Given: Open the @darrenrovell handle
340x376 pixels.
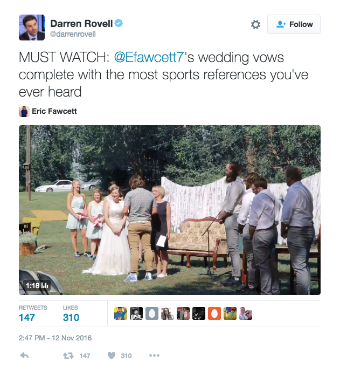Looking at the screenshot, I should click(x=73, y=34).
